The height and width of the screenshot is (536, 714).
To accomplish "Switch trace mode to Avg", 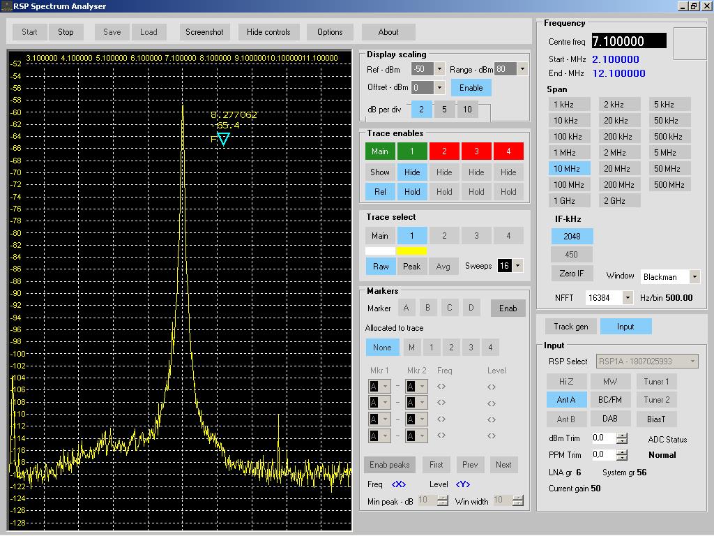I will (443, 266).
